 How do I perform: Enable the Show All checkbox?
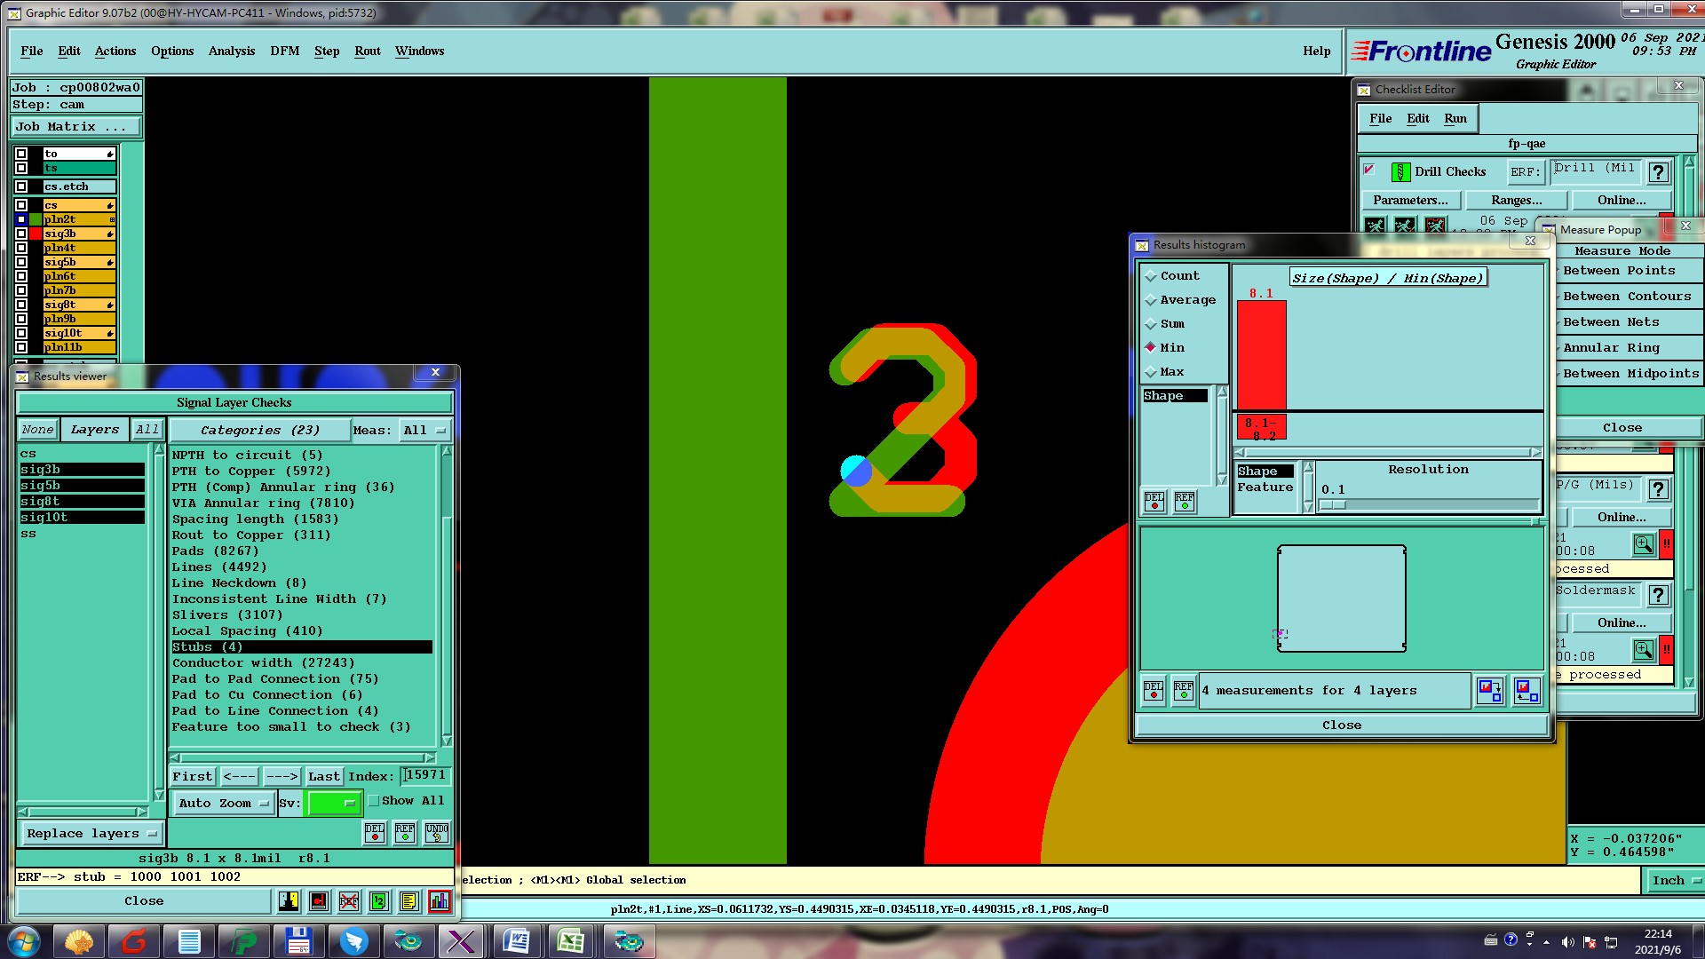[x=374, y=801]
